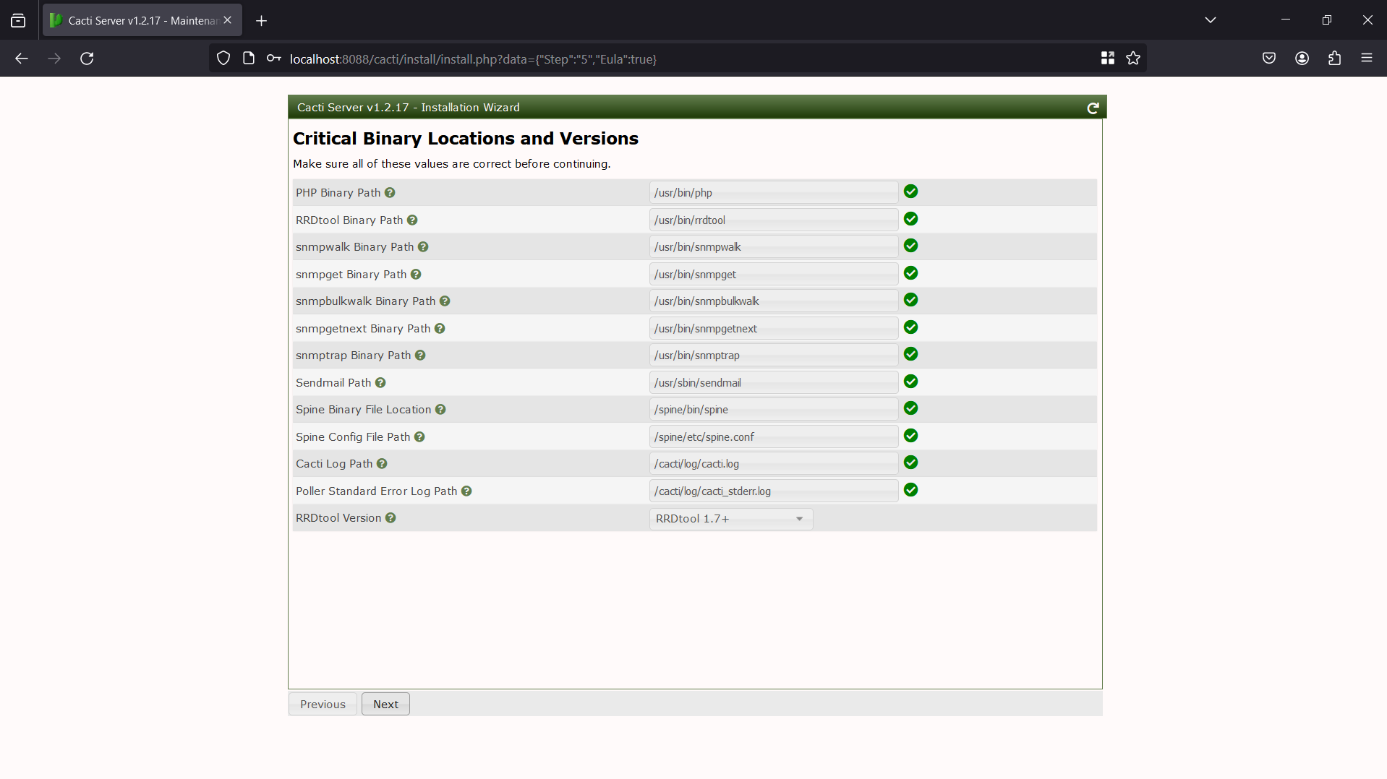Click the green checkmark next to /spine/bin/spine
1387x779 pixels.
pos(911,408)
